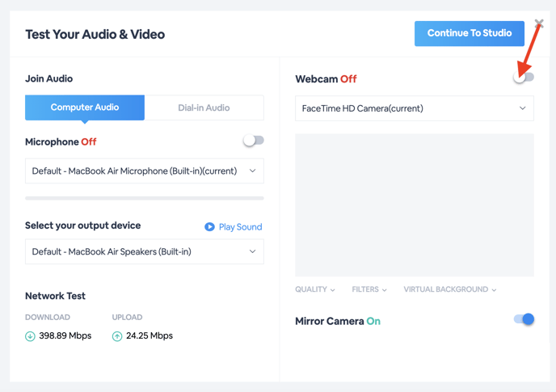The image size is (556, 392).
Task: Click the 24.25 Mbps upload value
Action: (x=150, y=335)
